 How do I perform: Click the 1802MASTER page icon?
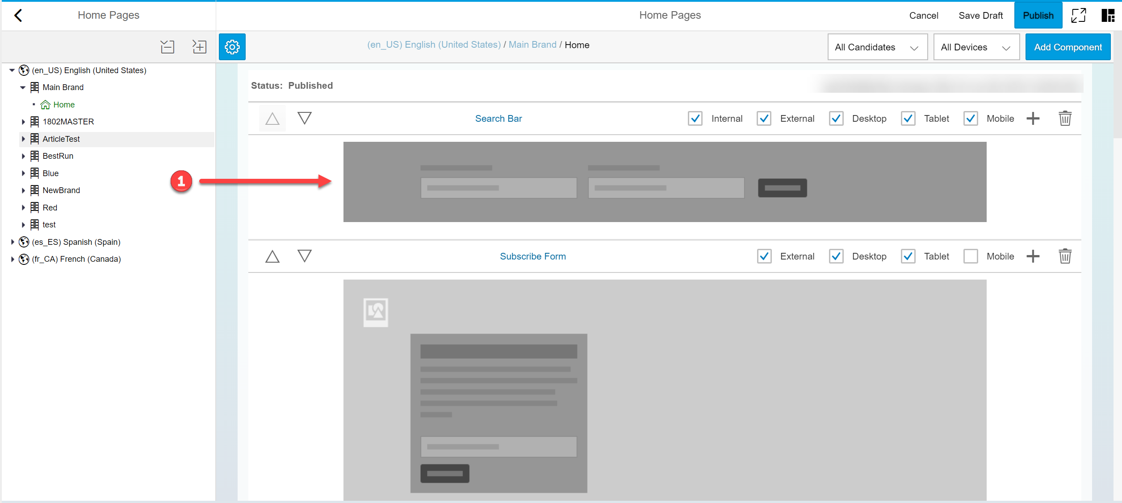[x=34, y=122]
